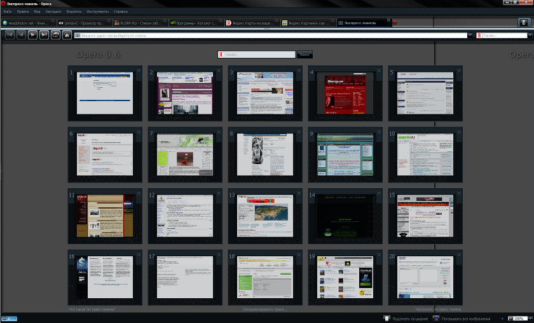The height and width of the screenshot is (323, 534).
Task: Open the Правка menu
Action: click(23, 11)
